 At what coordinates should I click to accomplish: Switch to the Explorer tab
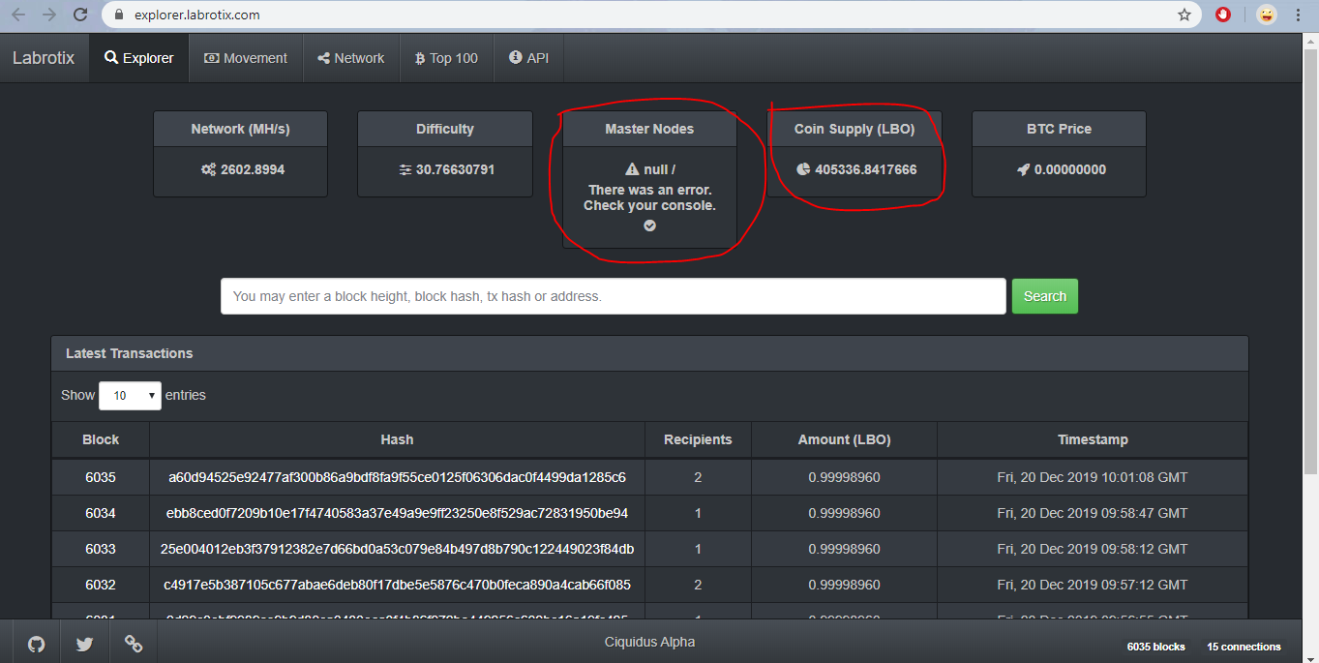click(139, 58)
